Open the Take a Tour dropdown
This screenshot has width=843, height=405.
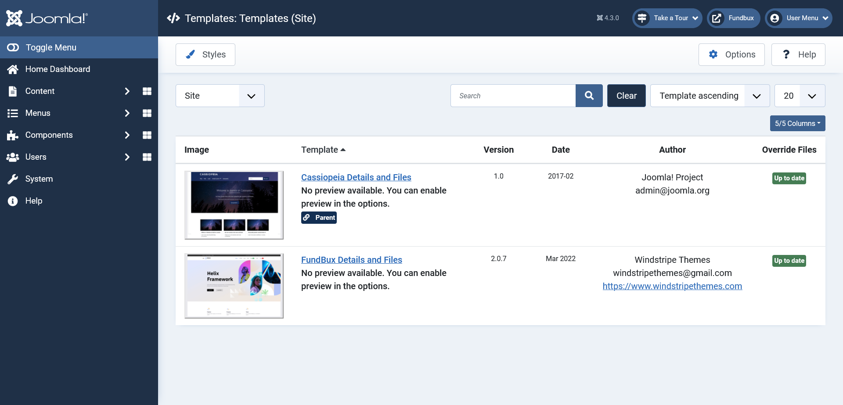coord(667,18)
